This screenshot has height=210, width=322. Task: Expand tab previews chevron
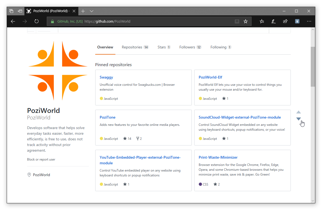[x=91, y=11]
